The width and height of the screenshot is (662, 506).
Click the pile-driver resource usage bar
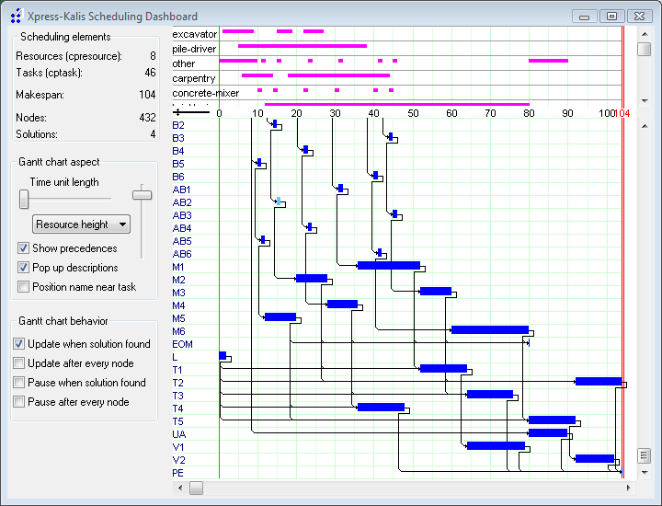302,45
